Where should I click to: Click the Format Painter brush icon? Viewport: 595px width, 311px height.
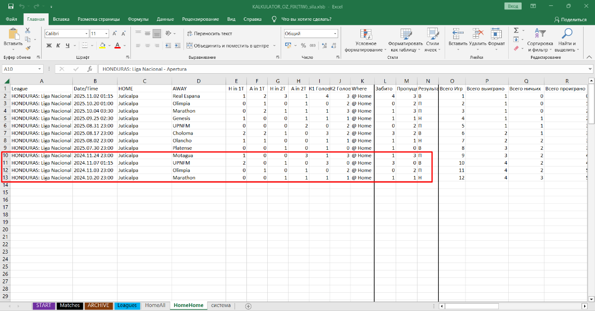[28, 48]
